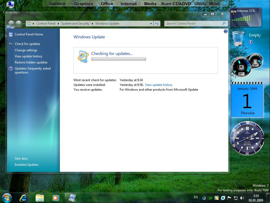Click the network tray icon
The height and width of the screenshot is (203, 270).
(x=236, y=198)
